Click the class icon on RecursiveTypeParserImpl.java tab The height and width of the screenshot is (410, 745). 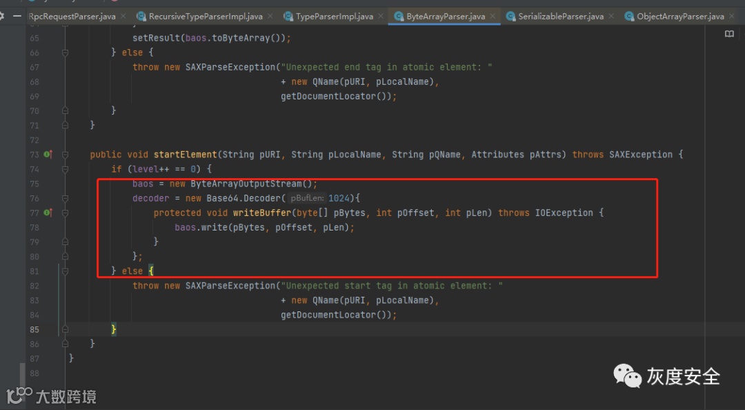[x=141, y=17]
